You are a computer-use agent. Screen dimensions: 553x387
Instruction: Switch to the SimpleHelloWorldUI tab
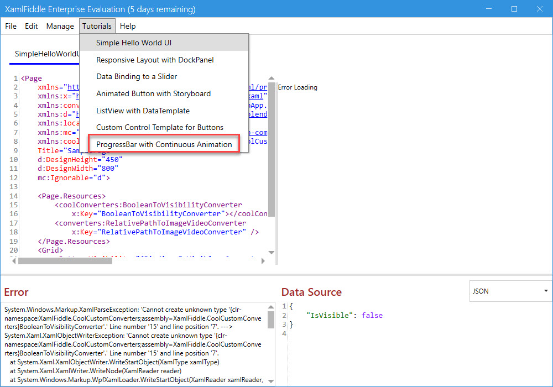[x=45, y=54]
